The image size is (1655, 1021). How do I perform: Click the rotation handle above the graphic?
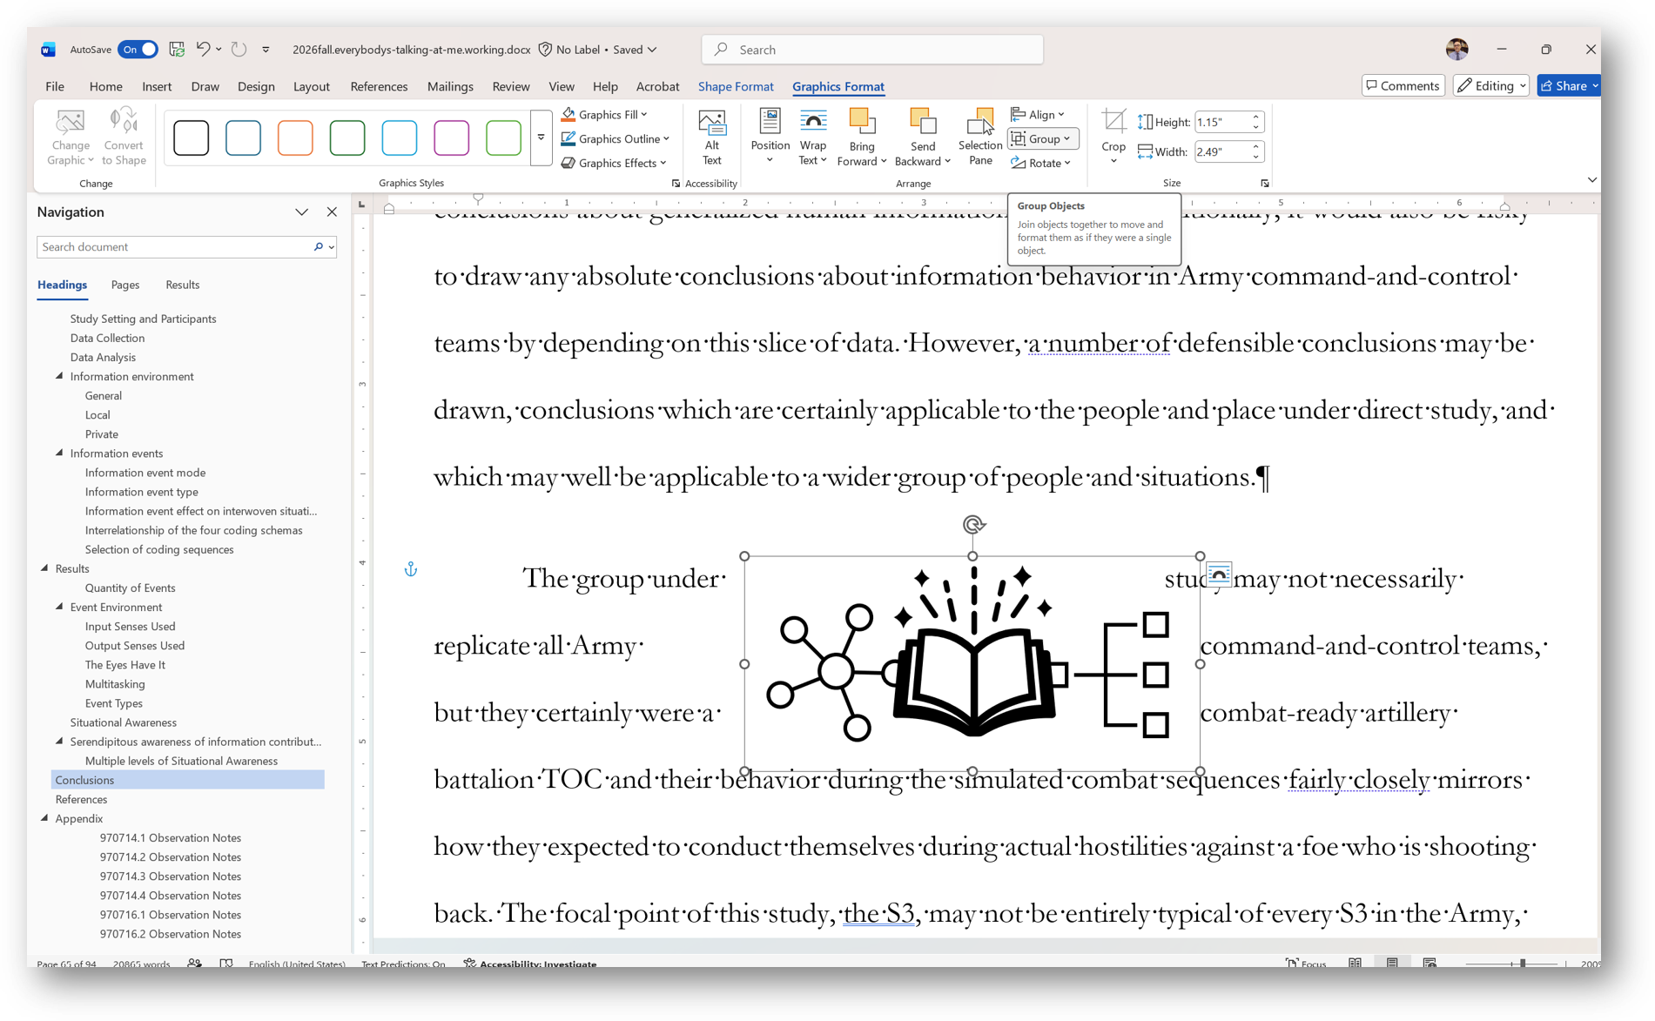pos(973,524)
